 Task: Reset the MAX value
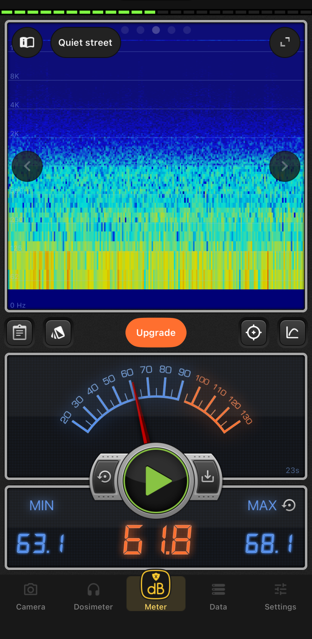tap(289, 505)
